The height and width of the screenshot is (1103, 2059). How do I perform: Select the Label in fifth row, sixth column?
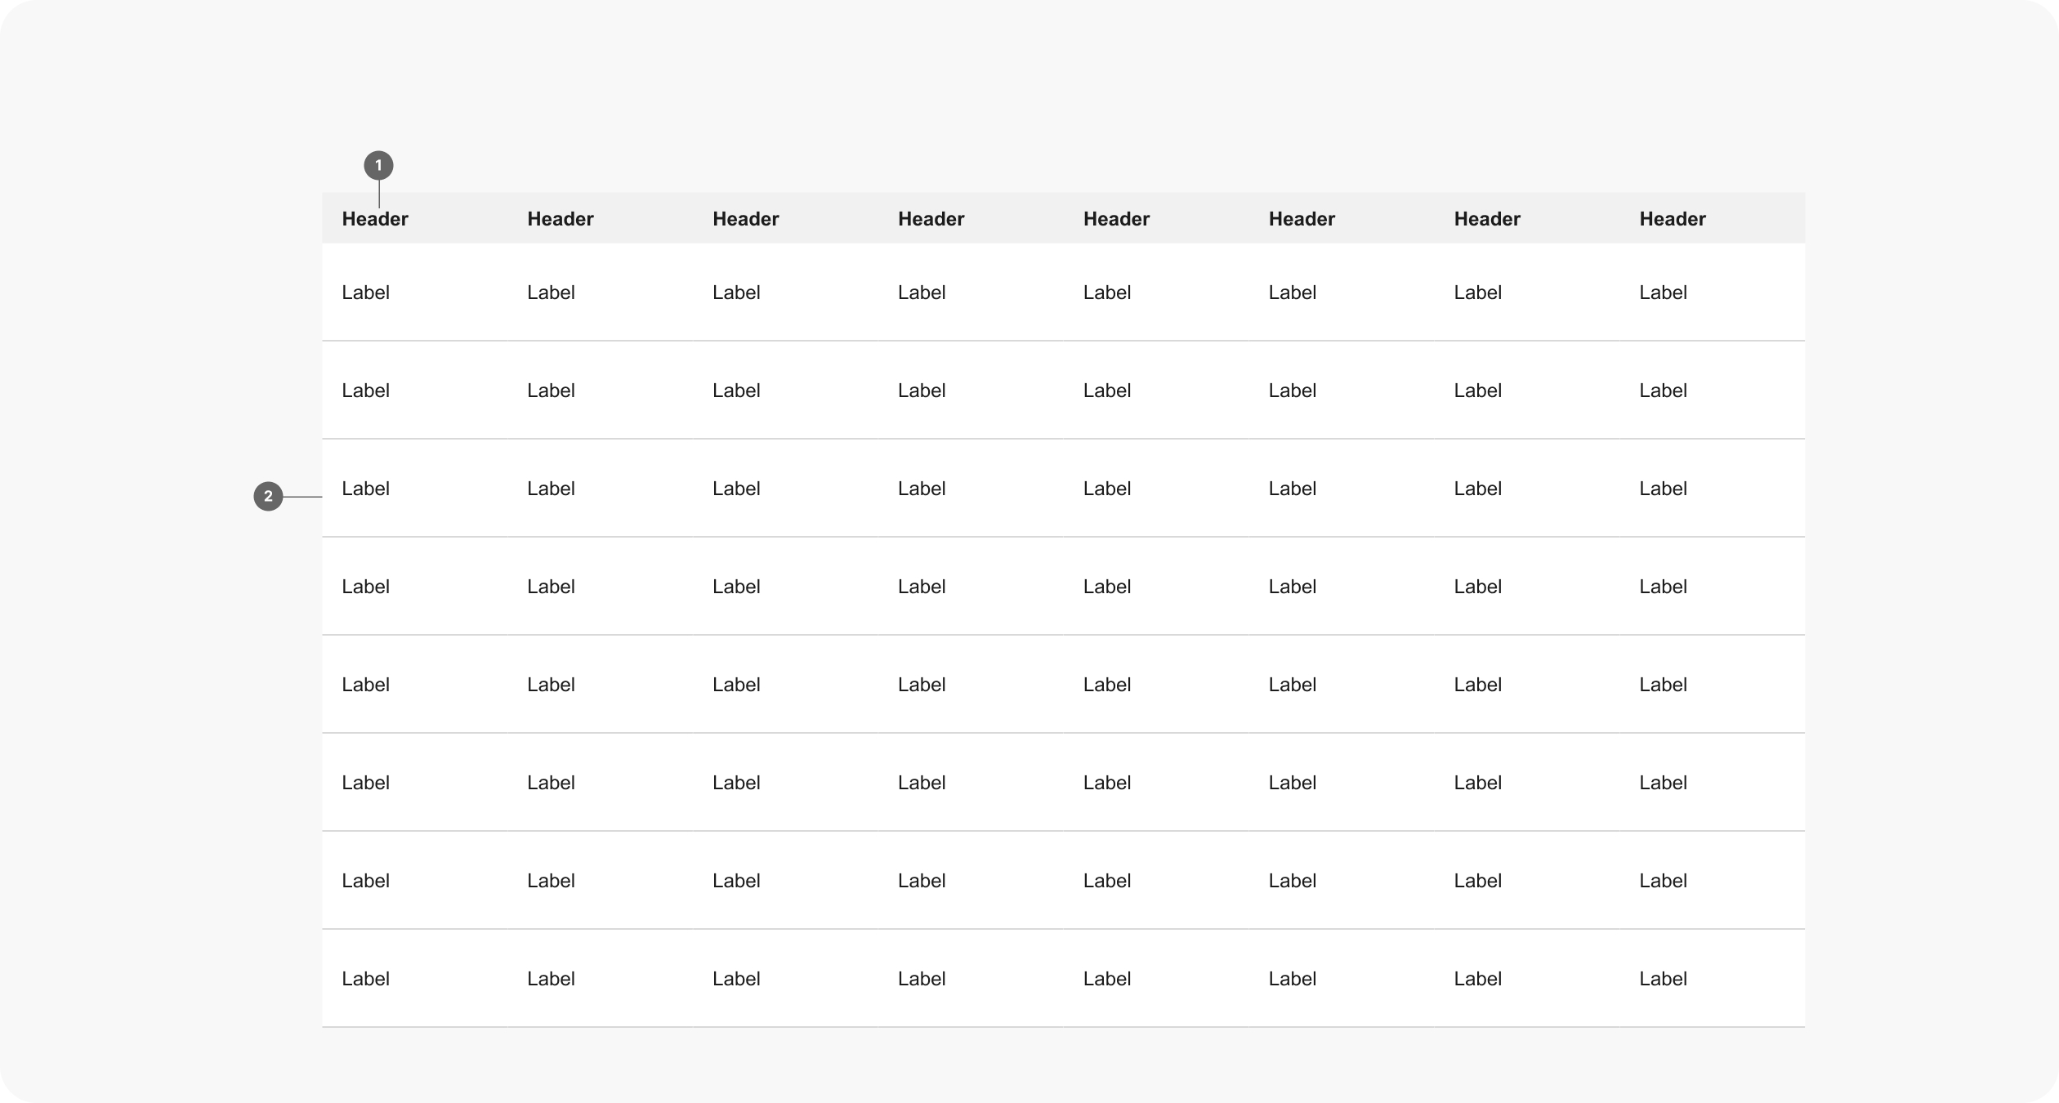1292,685
